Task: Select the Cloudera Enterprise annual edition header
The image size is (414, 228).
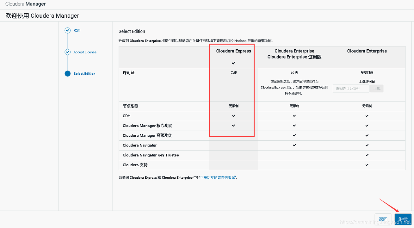Action: [x=367, y=51]
